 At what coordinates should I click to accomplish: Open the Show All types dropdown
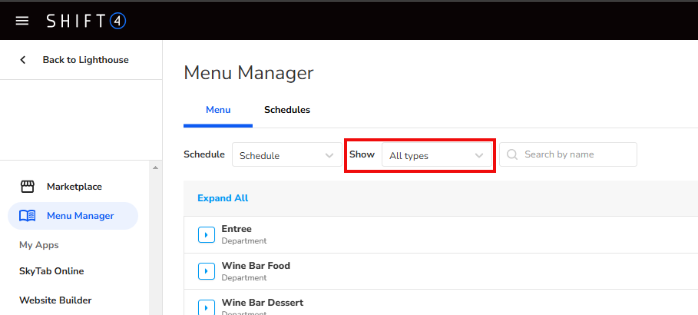(437, 155)
